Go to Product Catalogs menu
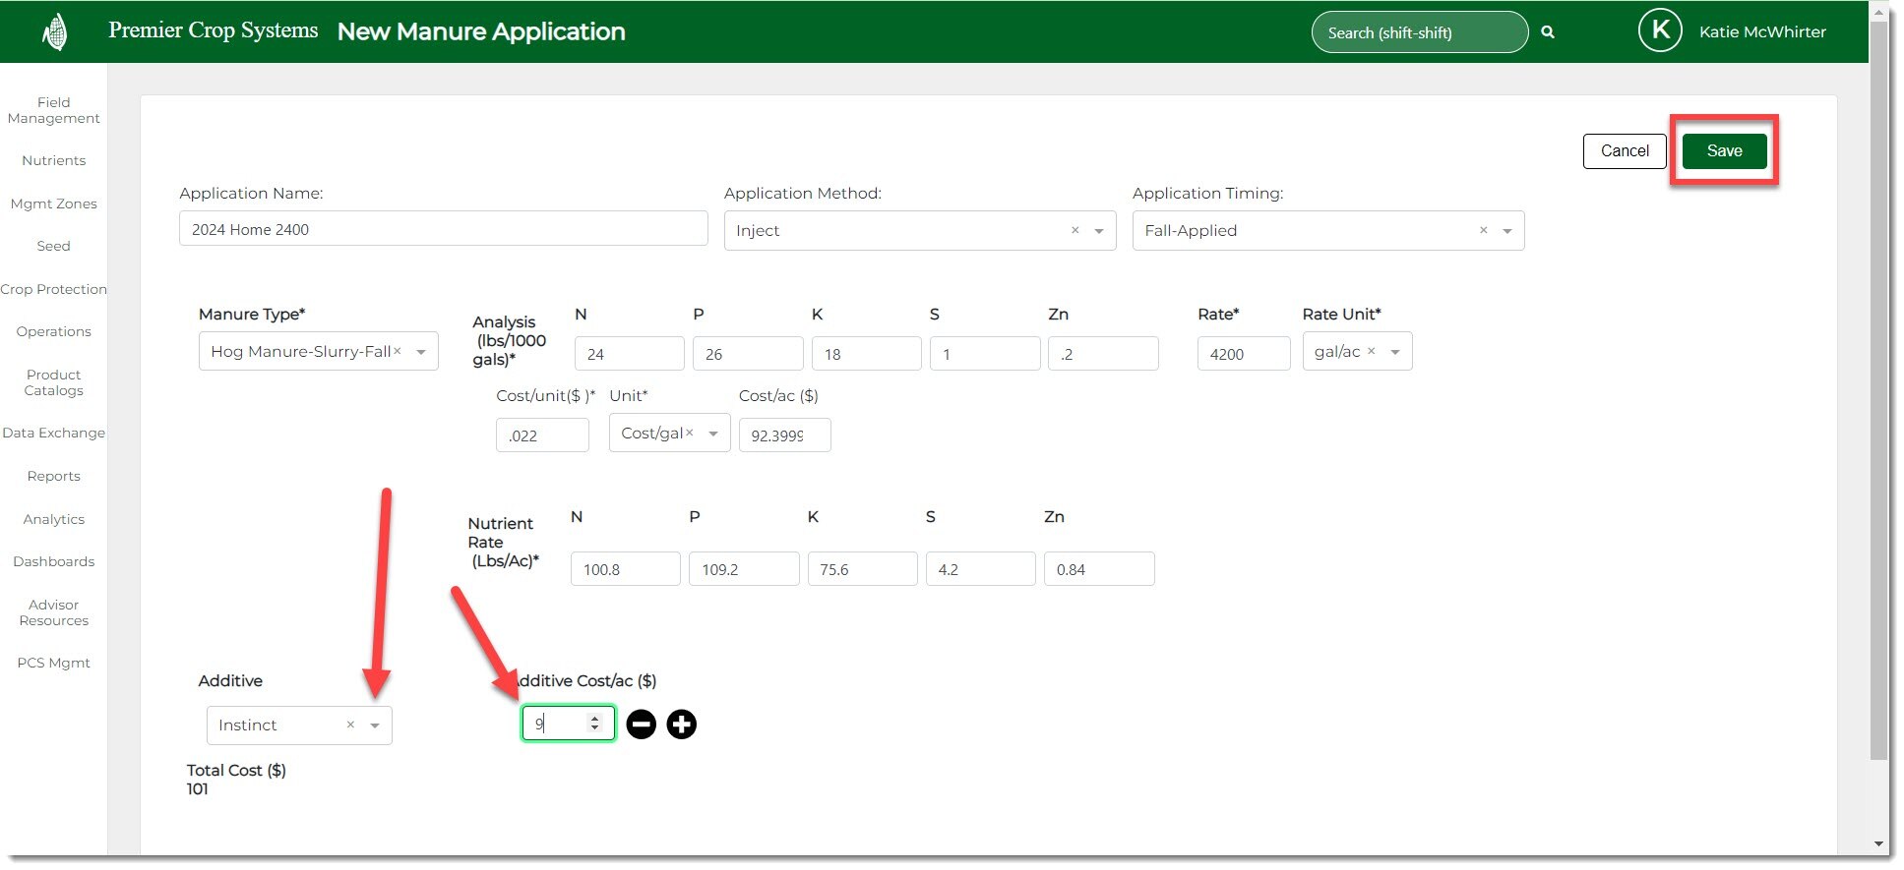 coord(53,382)
